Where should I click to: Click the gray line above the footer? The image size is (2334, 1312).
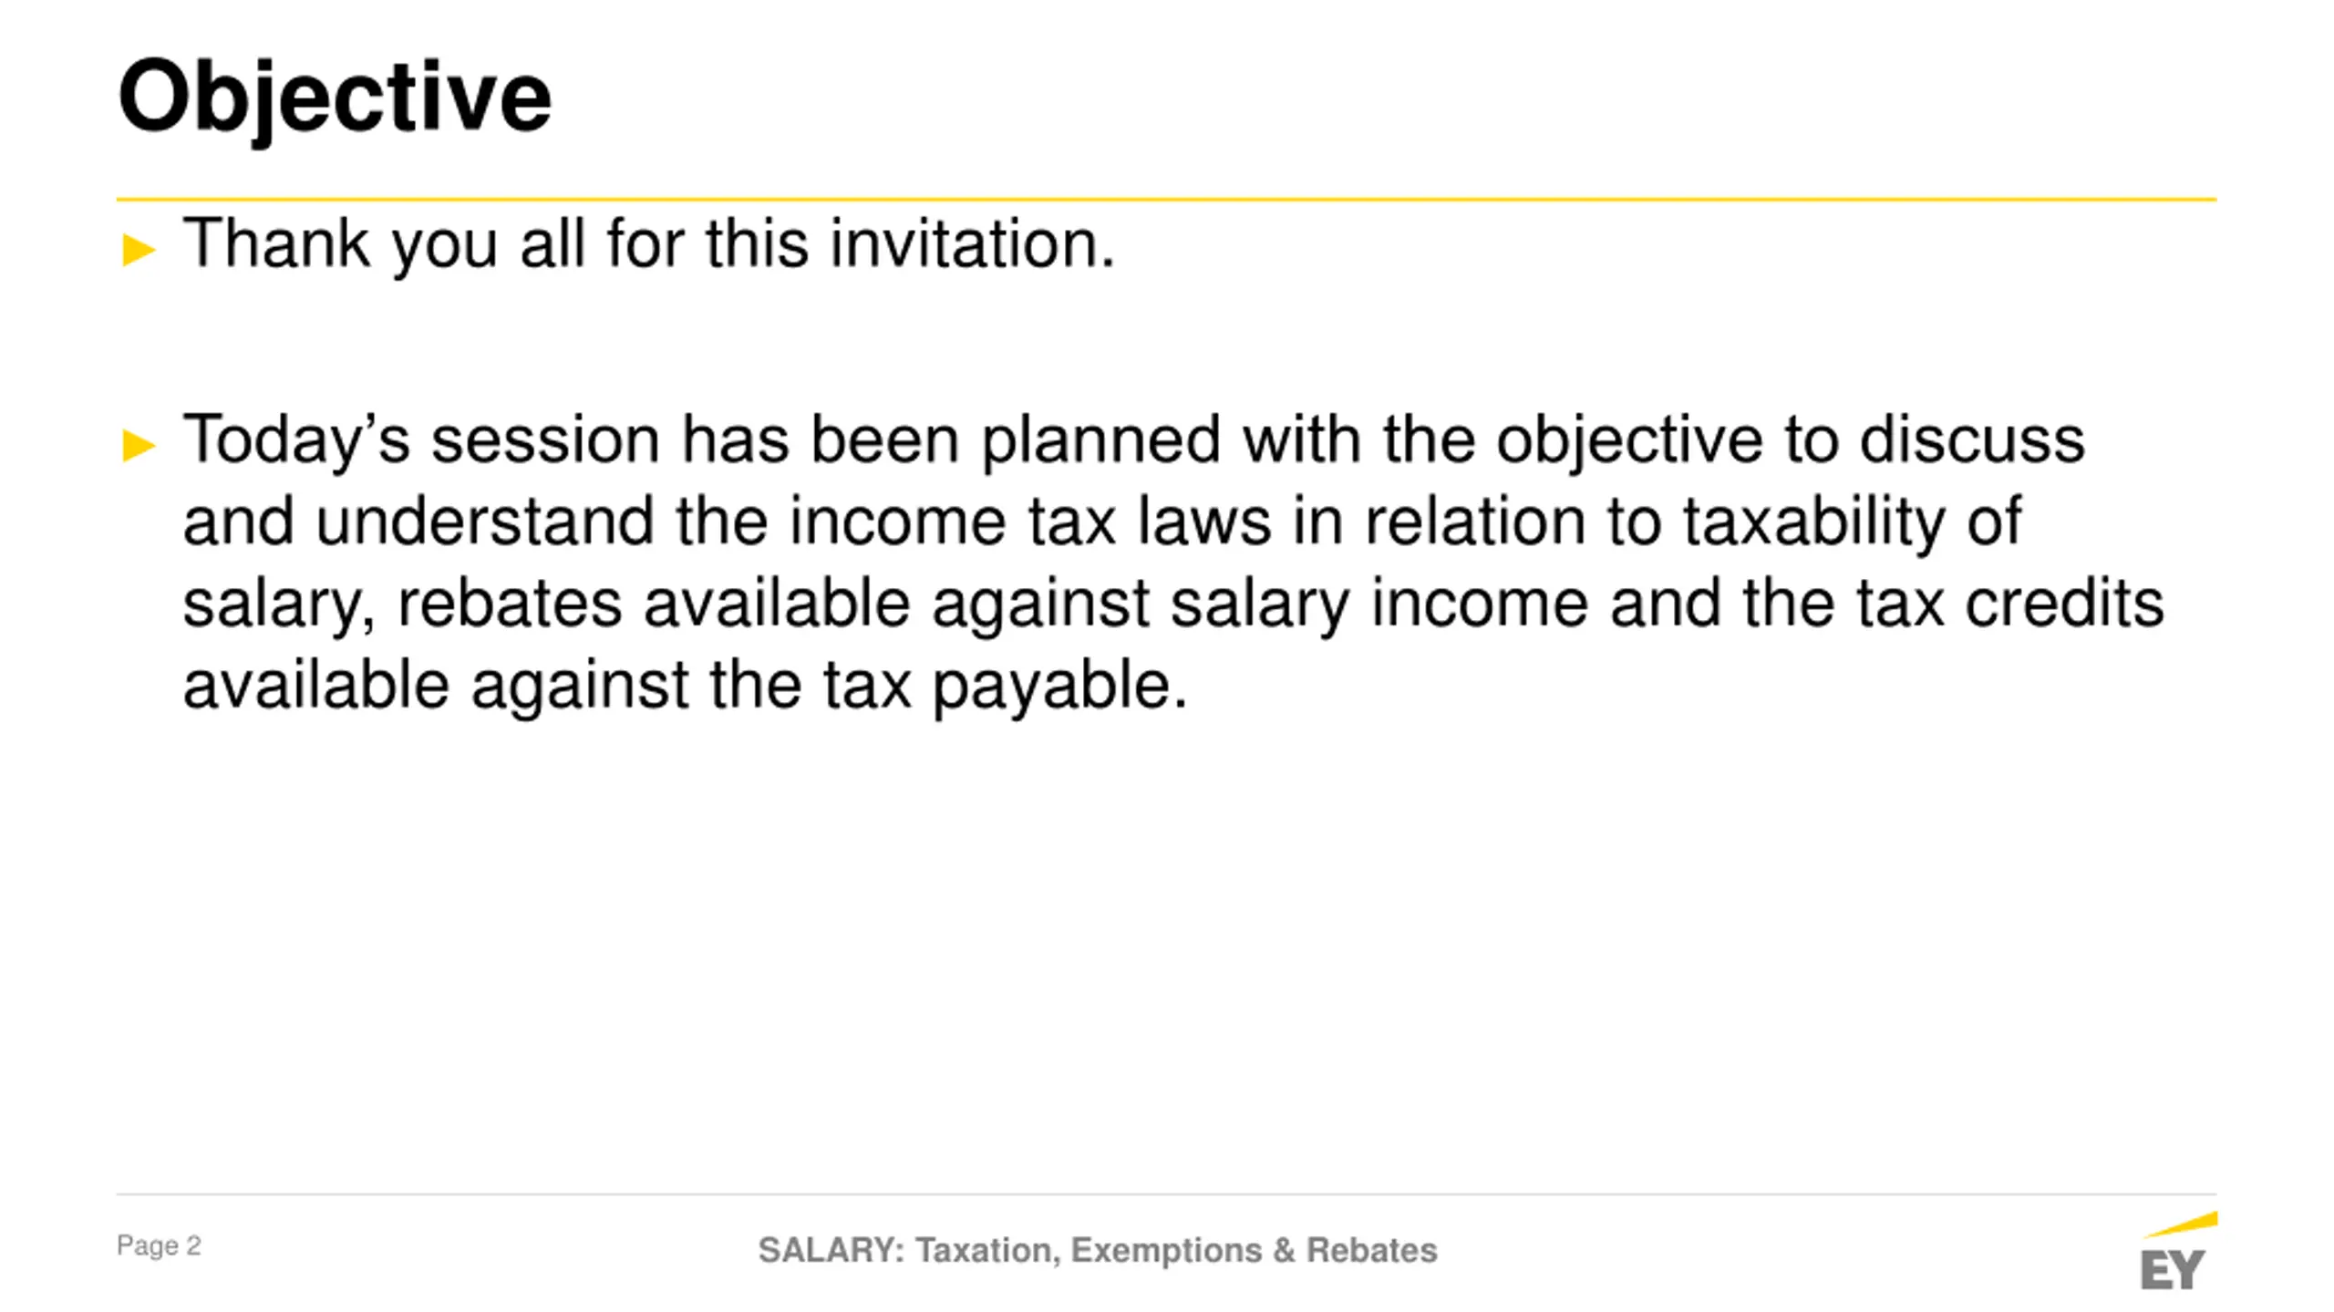click(x=1166, y=1194)
